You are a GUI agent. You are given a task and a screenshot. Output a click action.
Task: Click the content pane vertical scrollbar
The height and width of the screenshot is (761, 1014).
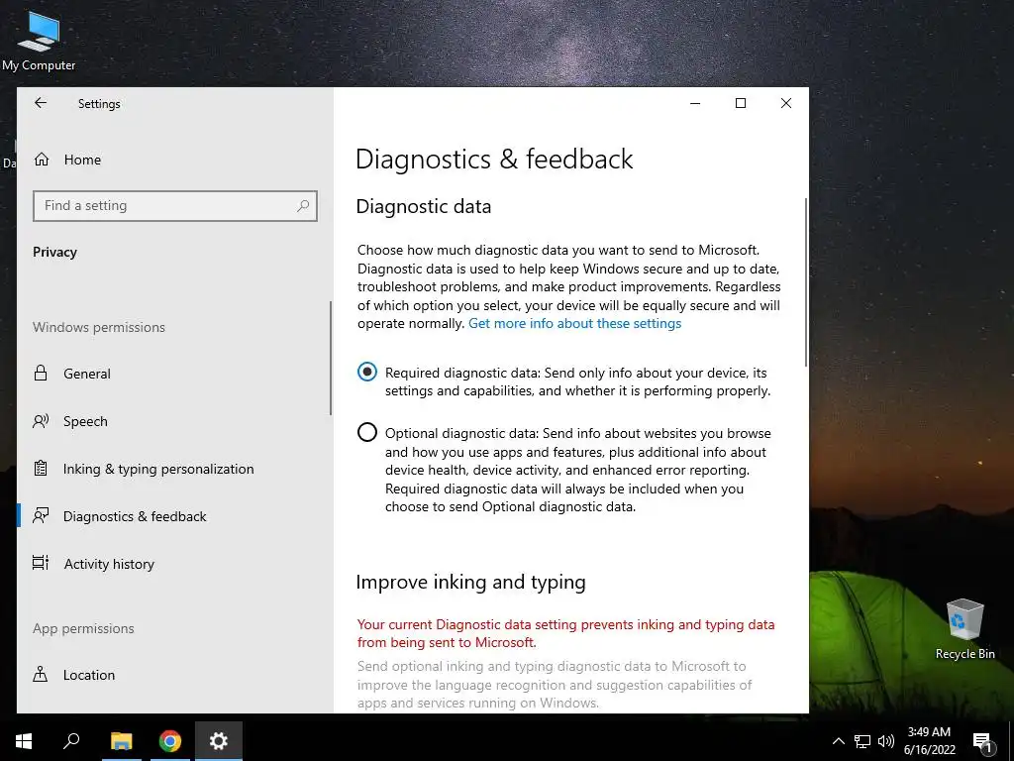pyautogui.click(x=806, y=282)
